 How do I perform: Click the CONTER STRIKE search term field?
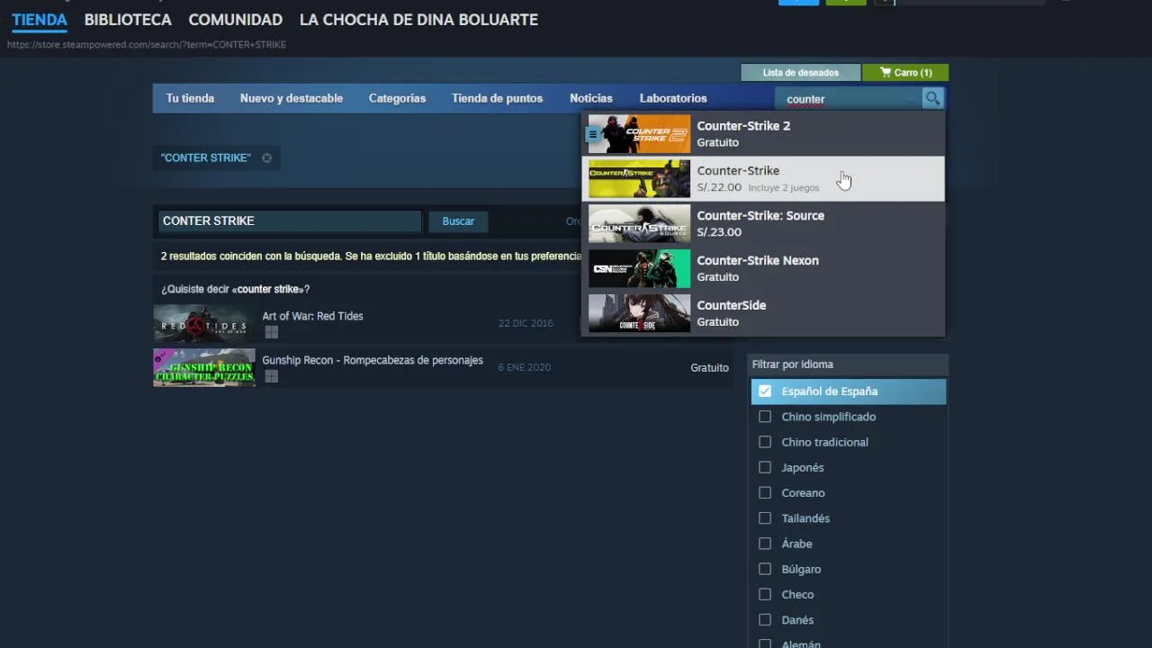coord(289,221)
